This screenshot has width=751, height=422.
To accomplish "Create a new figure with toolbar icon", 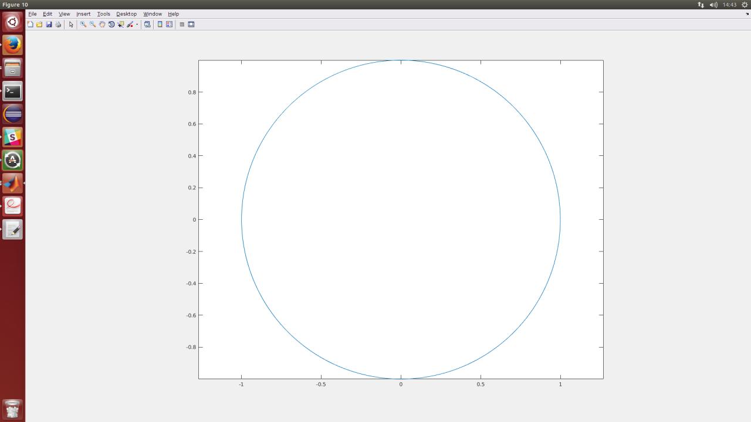I will click(30, 25).
